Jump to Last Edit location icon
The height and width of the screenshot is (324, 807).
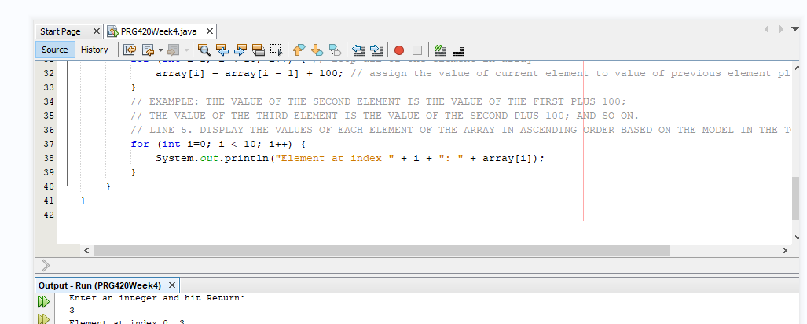coord(130,50)
